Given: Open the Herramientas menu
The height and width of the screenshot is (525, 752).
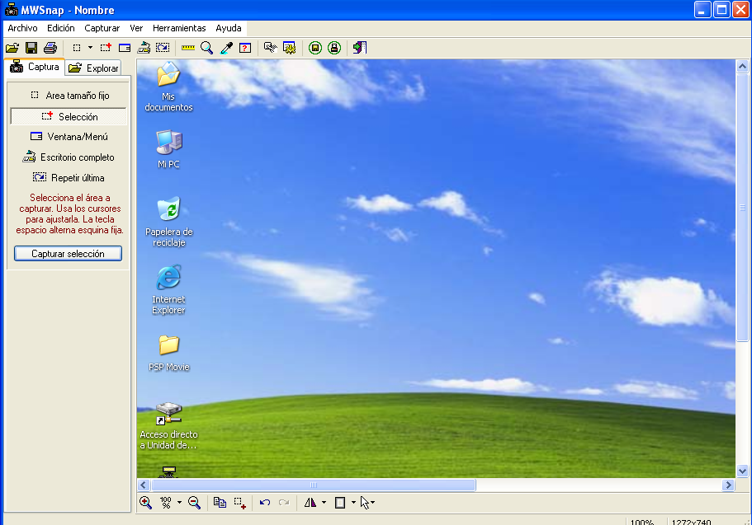Looking at the screenshot, I should [179, 28].
